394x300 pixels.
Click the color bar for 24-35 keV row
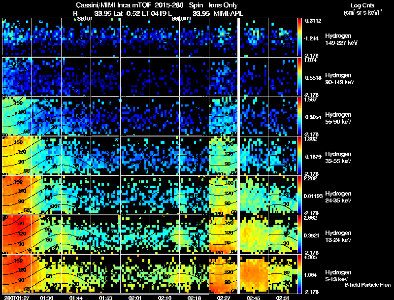tap(299, 195)
